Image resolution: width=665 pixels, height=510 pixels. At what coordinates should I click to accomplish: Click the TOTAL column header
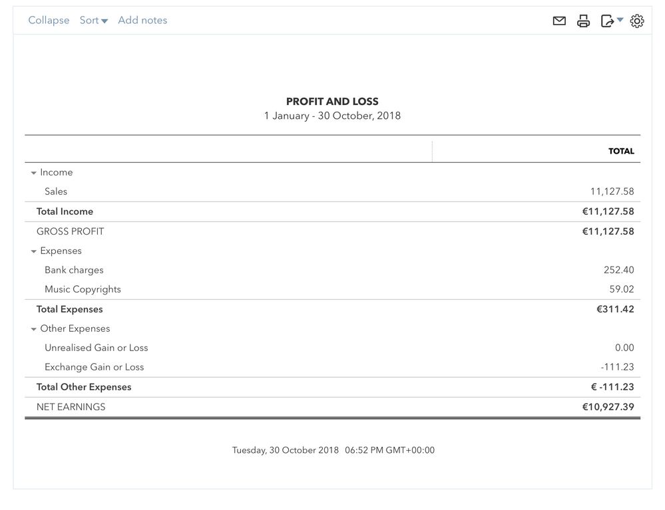(x=621, y=151)
